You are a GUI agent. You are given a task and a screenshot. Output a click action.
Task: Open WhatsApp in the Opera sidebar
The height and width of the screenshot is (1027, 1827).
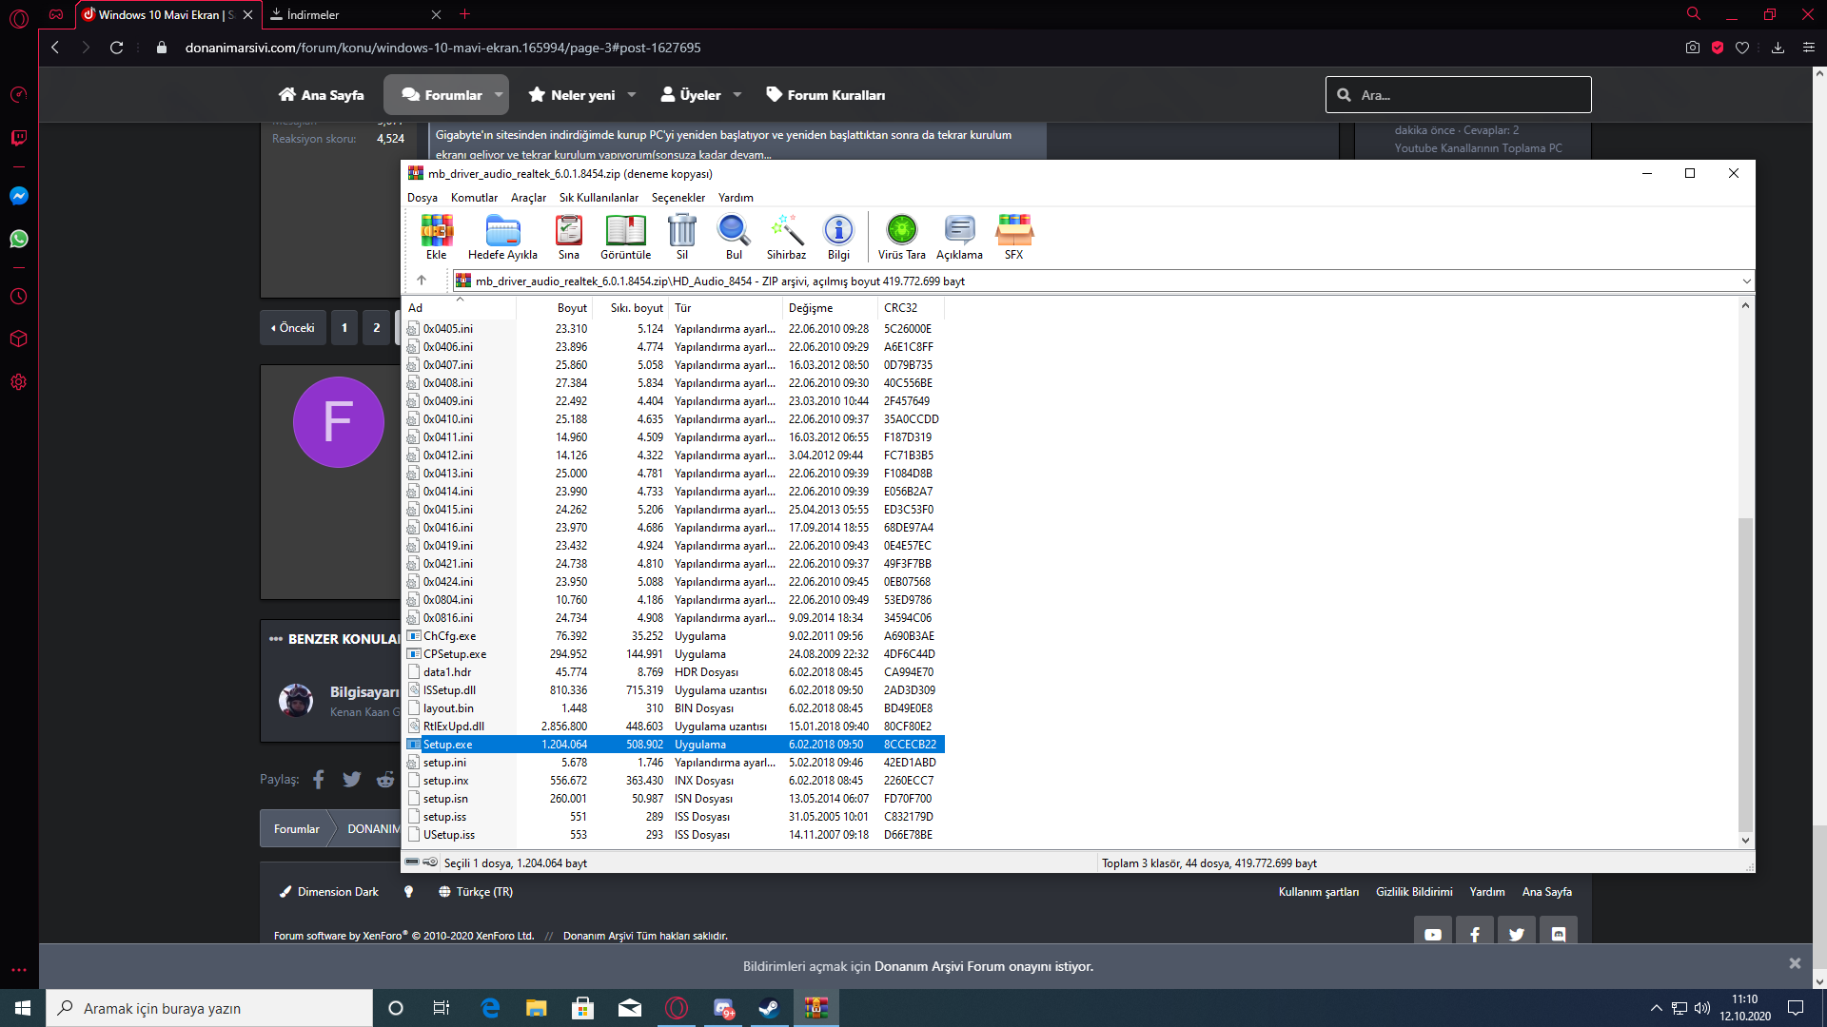coord(18,239)
